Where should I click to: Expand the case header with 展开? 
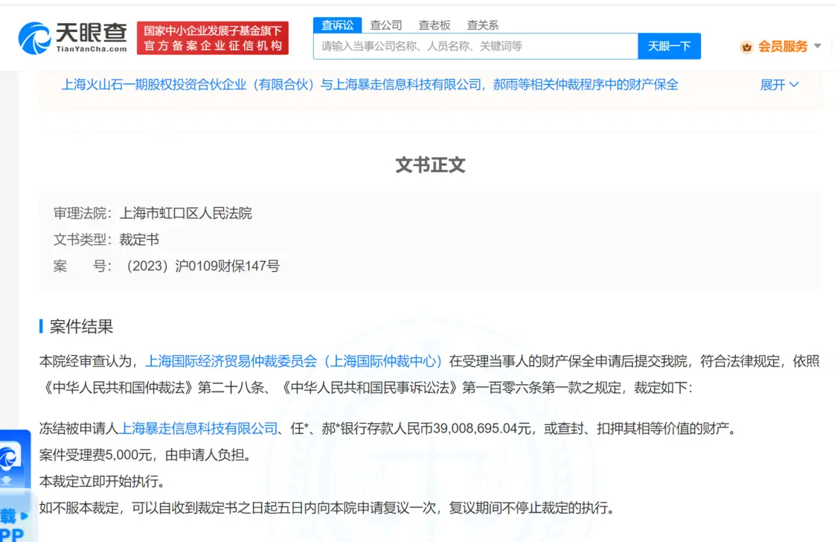(x=780, y=85)
